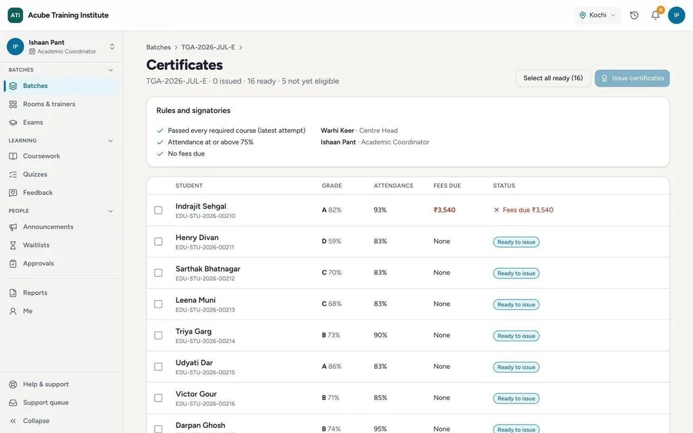
Task: Tick the checkbox for Triya Garg
Action: (x=158, y=335)
